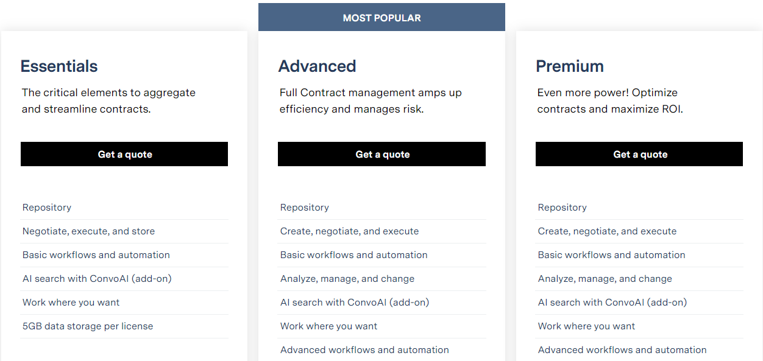Screen dimensions: 763x361
Task: Click the MOST POPULAR banner
Action: click(x=381, y=17)
